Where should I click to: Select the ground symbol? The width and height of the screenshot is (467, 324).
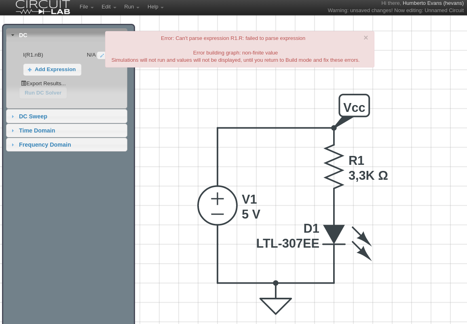275,305
